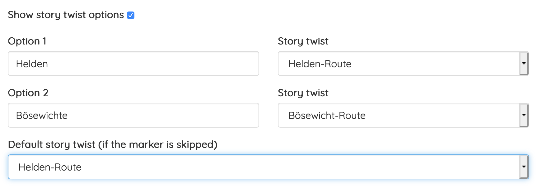The height and width of the screenshot is (188, 537).
Task: Click the arrow on Option 1's Story twist select
Action: click(x=524, y=63)
